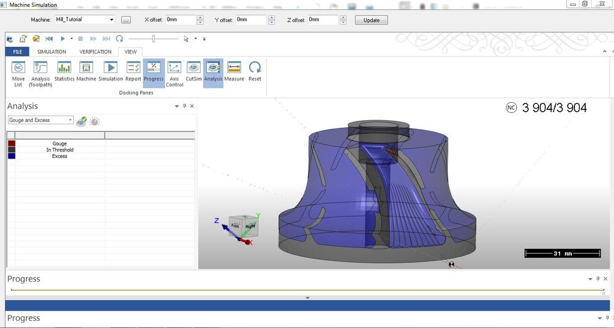Jump to end of simulation
The width and height of the screenshot is (614, 328).
pos(106,38)
